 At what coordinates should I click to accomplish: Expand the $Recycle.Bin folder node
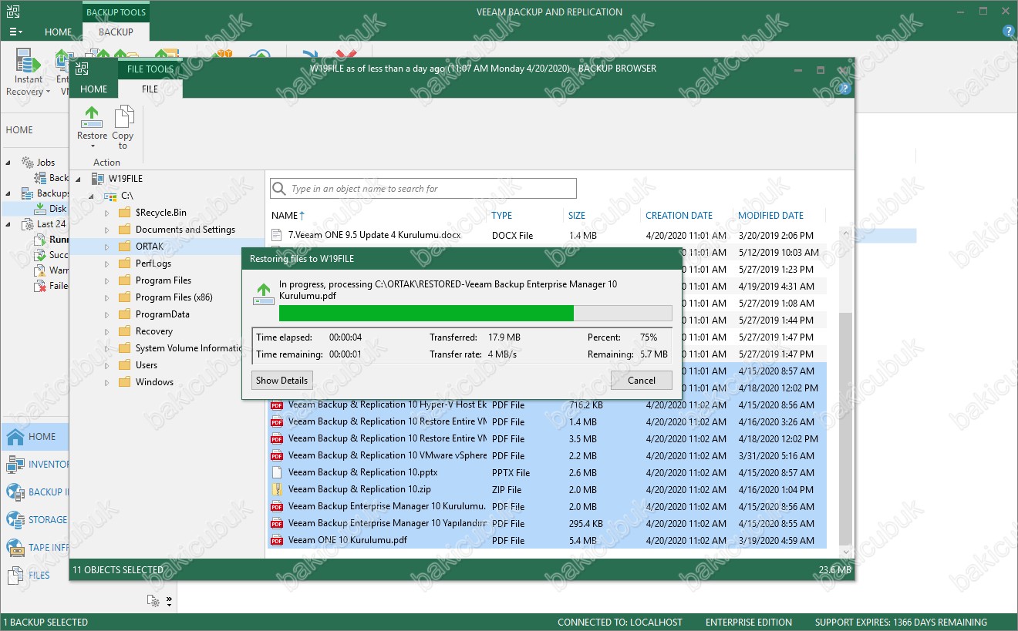pyautogui.click(x=107, y=213)
